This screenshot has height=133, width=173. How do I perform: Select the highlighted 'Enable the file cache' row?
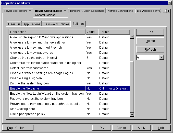tap(69, 88)
